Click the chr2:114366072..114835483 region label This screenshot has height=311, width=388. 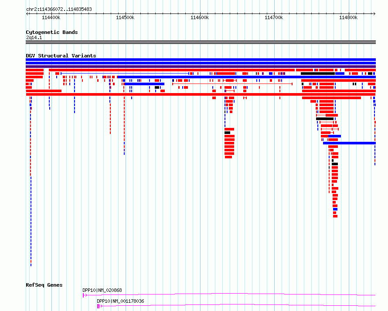tap(59, 9)
